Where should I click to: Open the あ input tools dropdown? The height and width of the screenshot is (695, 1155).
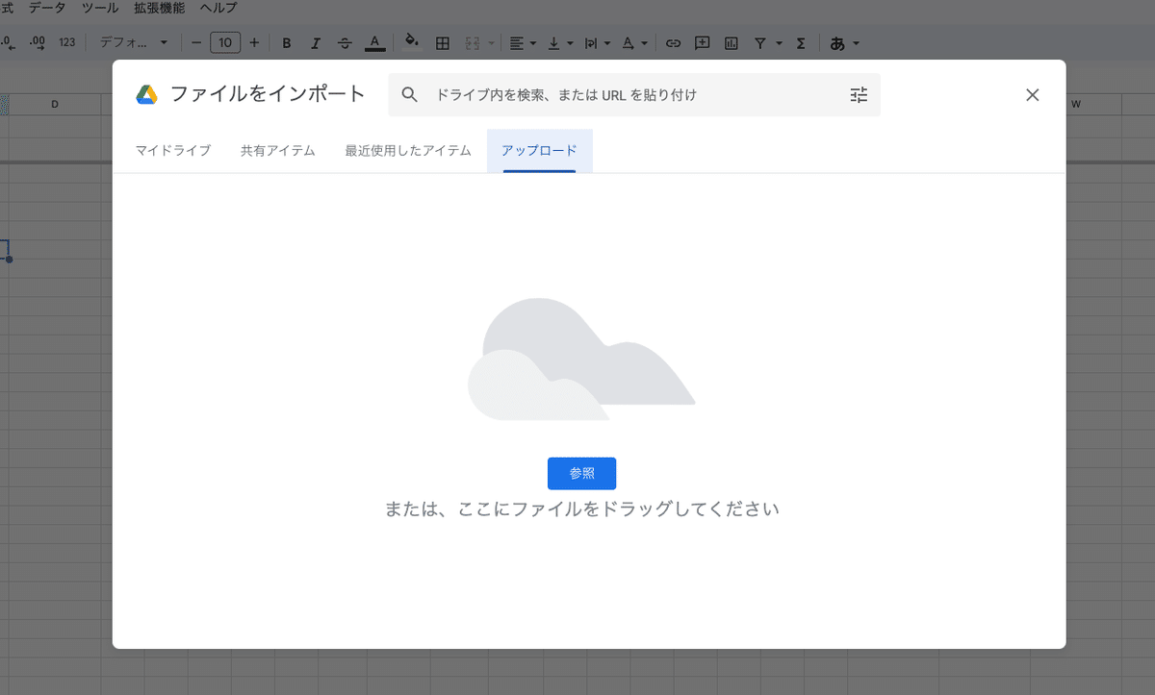coord(844,42)
